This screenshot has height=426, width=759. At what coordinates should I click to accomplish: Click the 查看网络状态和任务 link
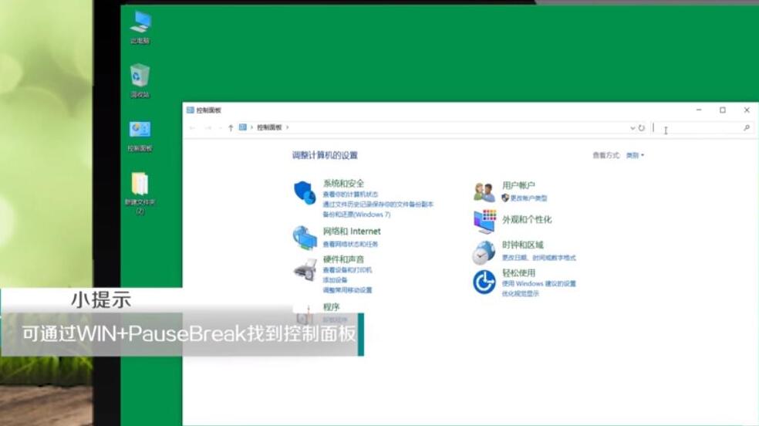(x=350, y=244)
